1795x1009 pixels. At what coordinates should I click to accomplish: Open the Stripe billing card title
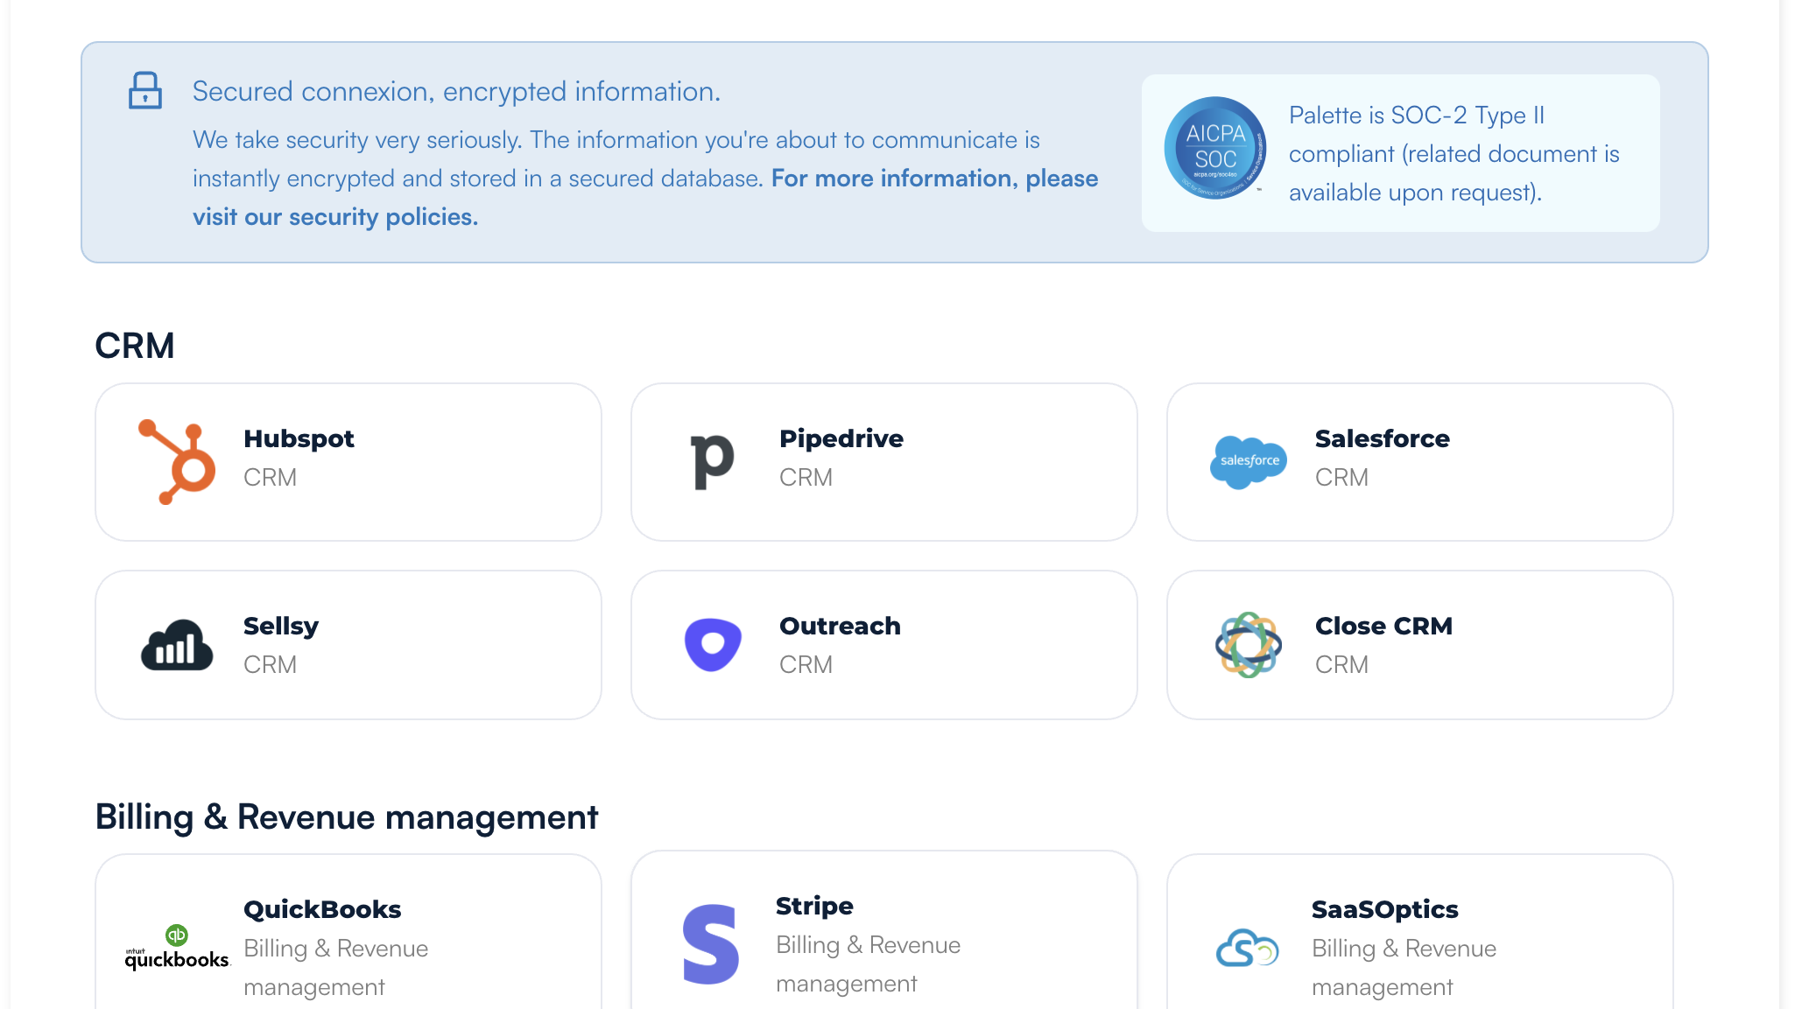click(x=813, y=906)
